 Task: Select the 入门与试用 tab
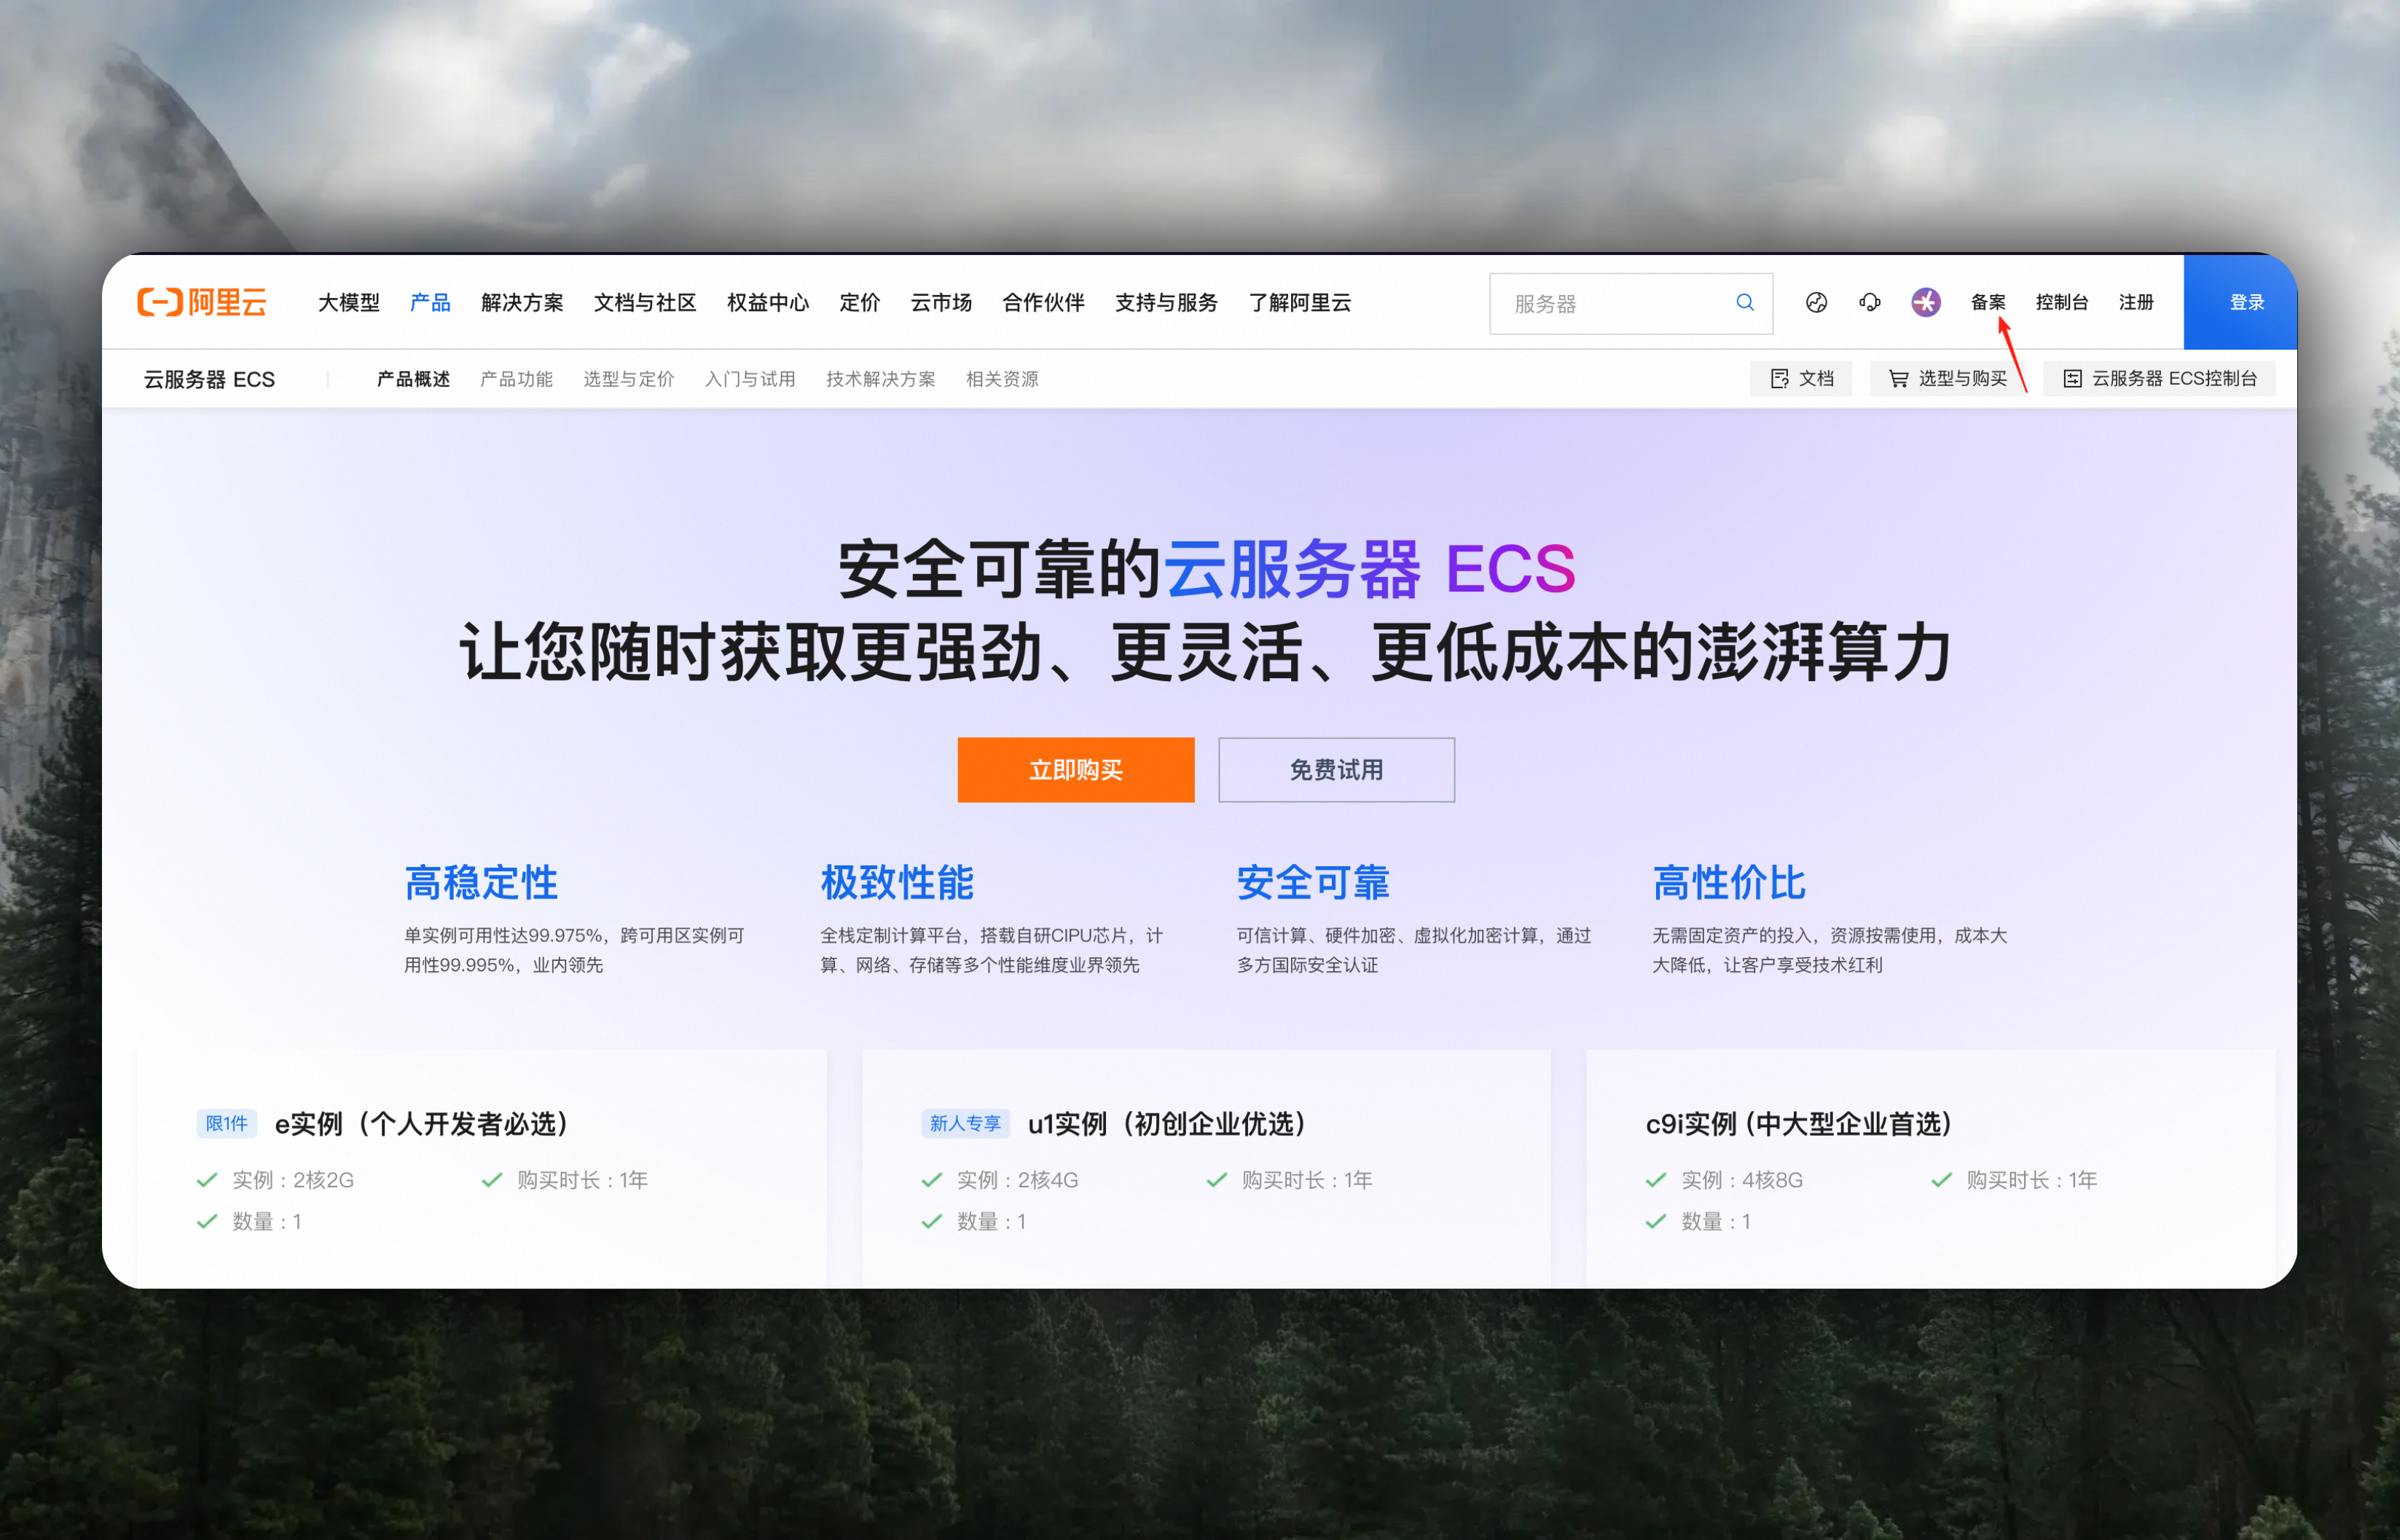[750, 379]
